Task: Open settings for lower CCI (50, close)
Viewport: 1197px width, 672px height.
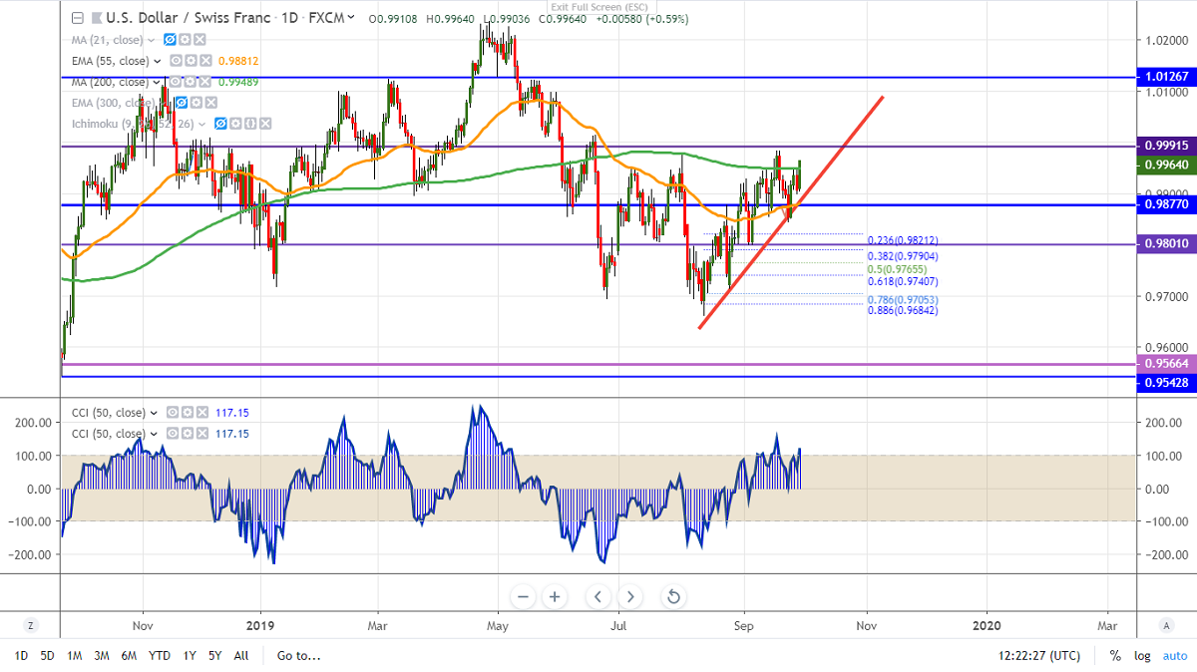Action: point(188,434)
